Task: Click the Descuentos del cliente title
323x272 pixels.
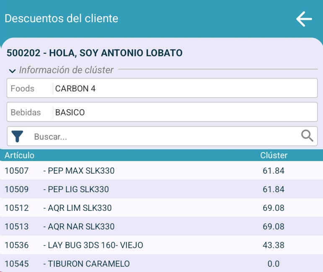Action: pos(61,18)
